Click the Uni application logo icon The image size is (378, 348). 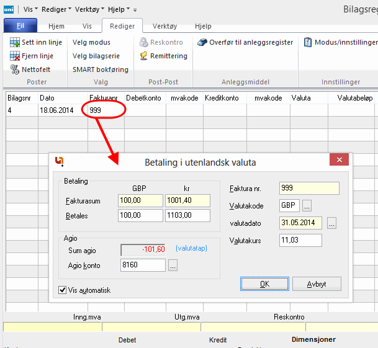(x=9, y=9)
